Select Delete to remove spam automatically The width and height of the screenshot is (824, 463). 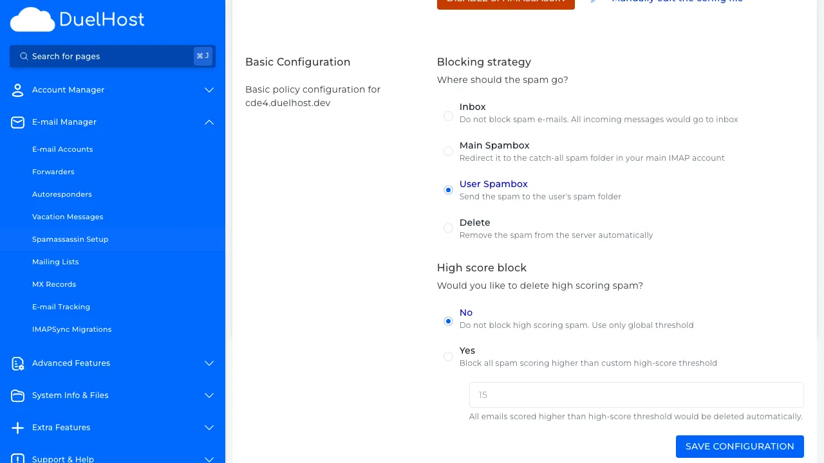coord(448,228)
